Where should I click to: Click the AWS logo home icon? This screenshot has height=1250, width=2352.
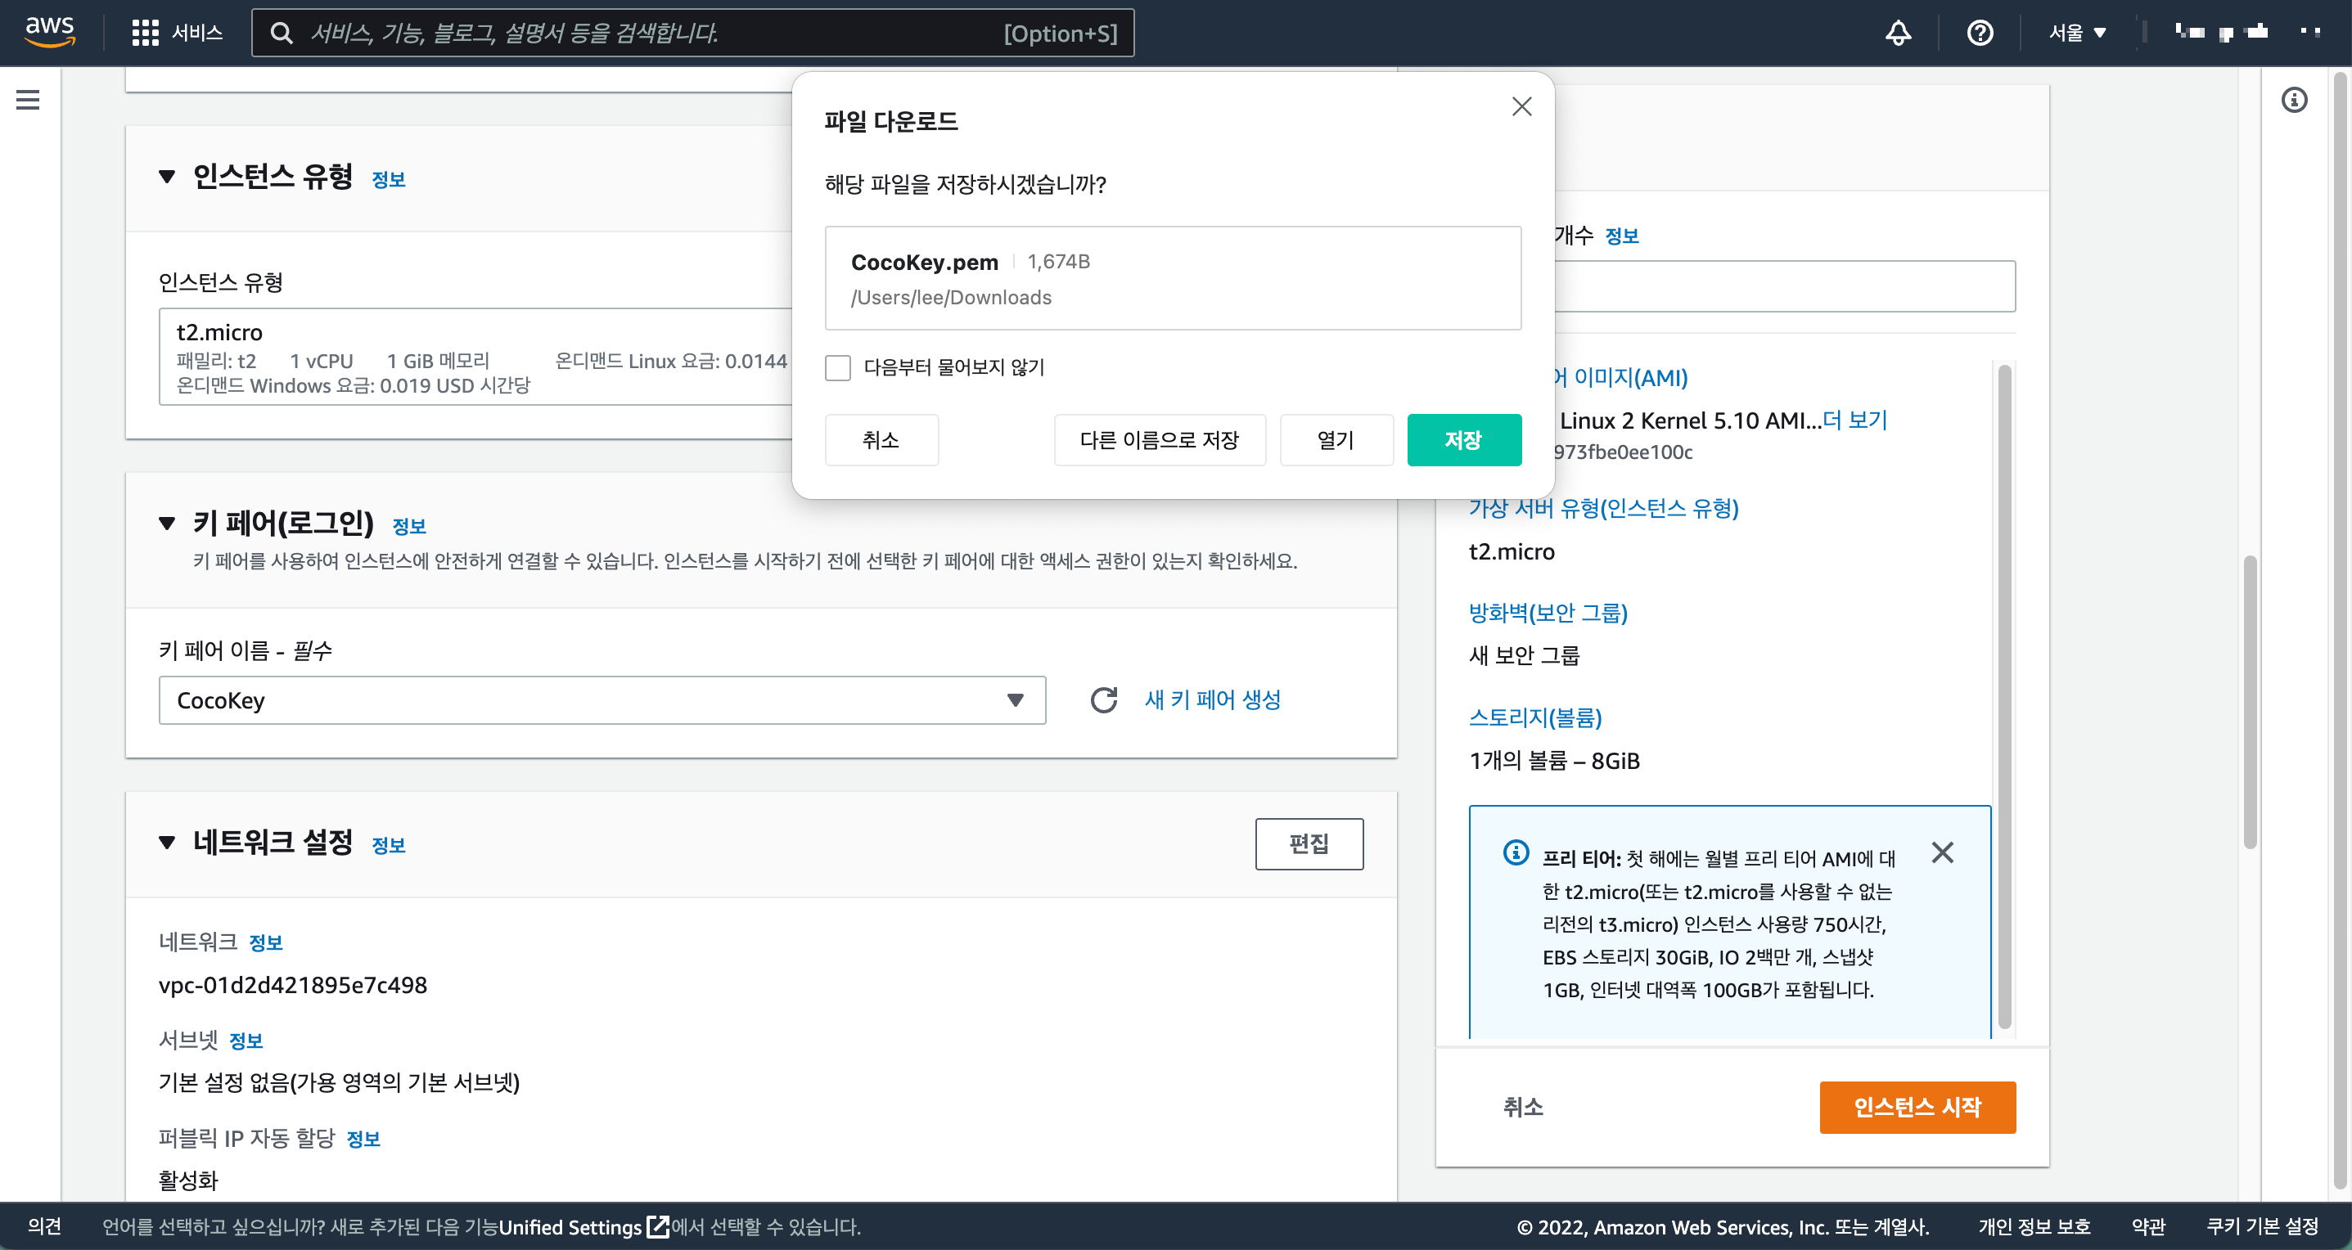click(x=49, y=31)
